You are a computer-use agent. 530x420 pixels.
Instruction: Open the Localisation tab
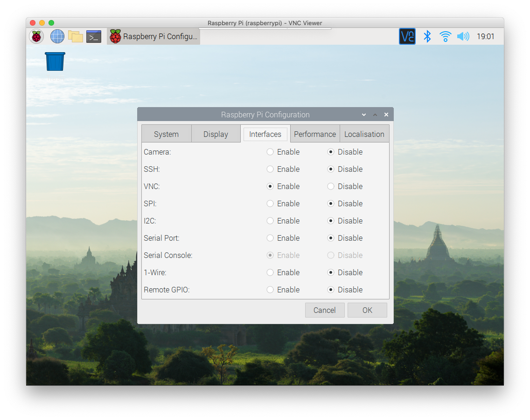coord(364,134)
